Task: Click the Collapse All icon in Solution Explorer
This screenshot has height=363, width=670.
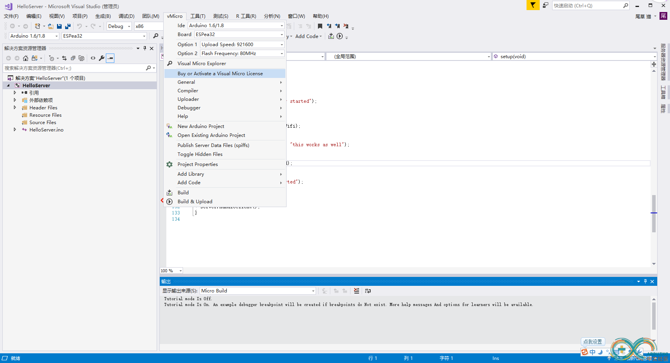Action: 73,58
